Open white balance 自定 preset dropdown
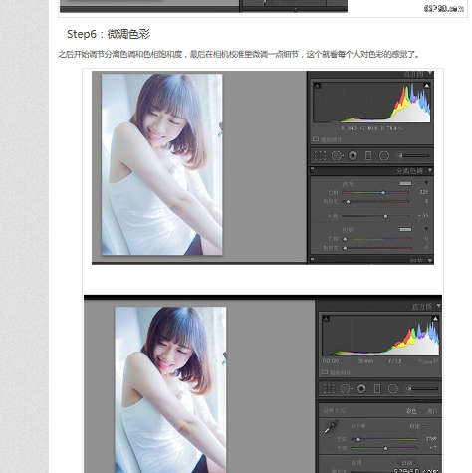This screenshot has height=473, width=472. click(x=417, y=426)
